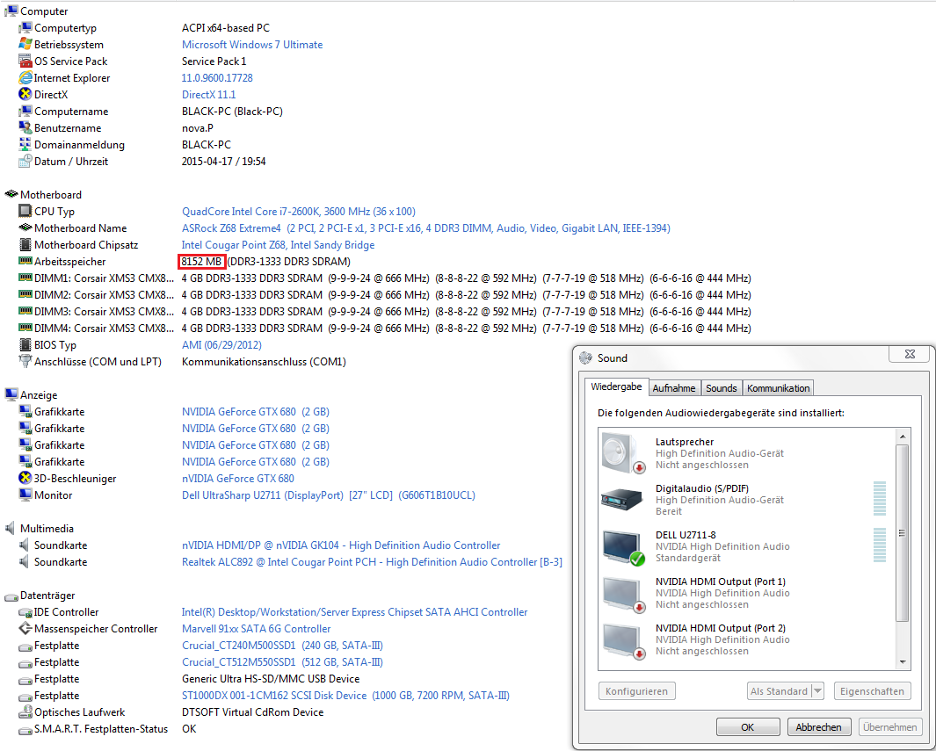The image size is (936, 751).
Task: Click the Arbeitsspeicher memory icon
Action: pyautogui.click(x=25, y=261)
